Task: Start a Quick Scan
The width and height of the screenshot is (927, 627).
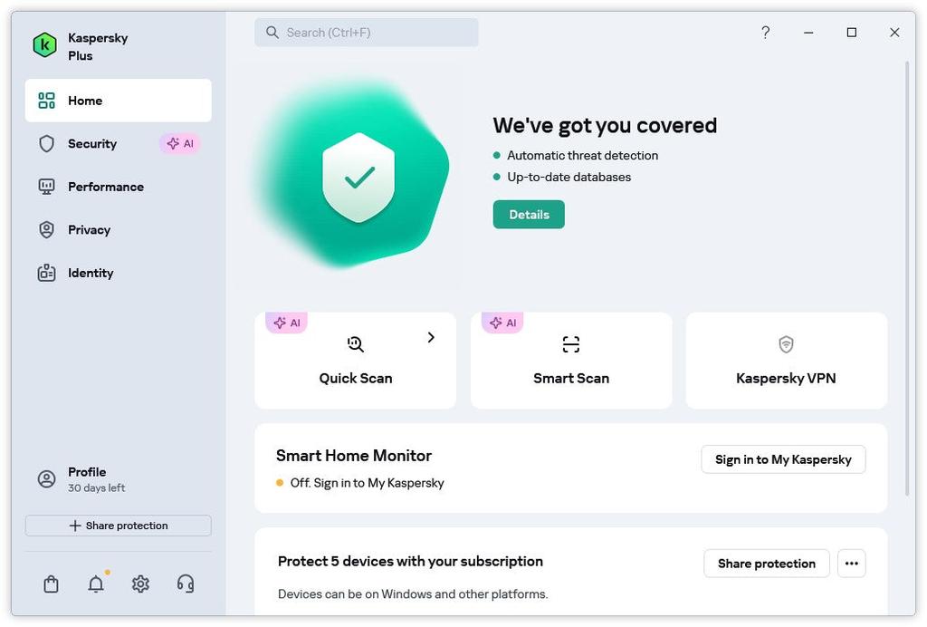Action: point(355,361)
